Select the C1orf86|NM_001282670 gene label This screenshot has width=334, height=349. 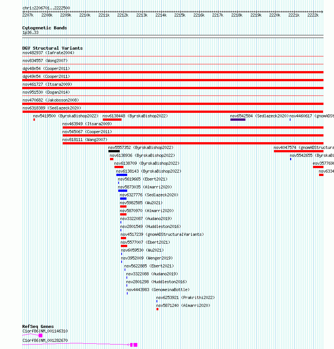point(45,341)
